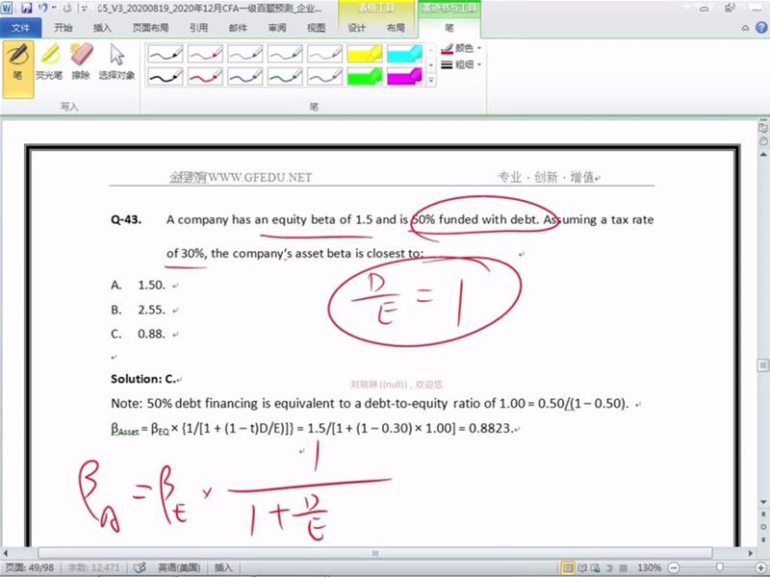The height and width of the screenshot is (577, 770).
Task: Click the word count 字数: 12,471 indicator
Action: [93, 567]
